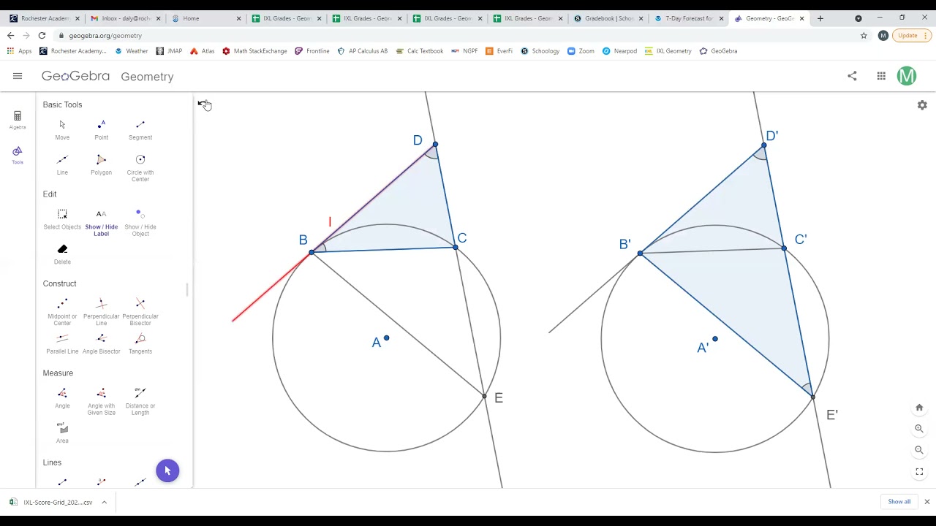Zoom in on the graphics view
936x526 pixels.
tap(919, 429)
